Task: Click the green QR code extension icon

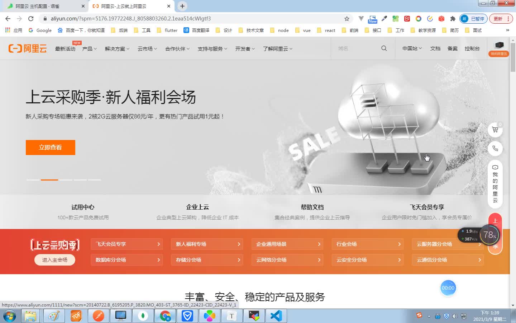Action: [396, 19]
